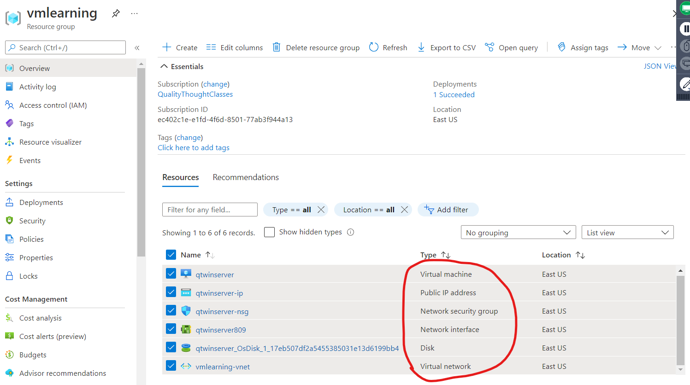Open the No grouping dropdown
Image resolution: width=690 pixels, height=385 pixels.
(518, 232)
